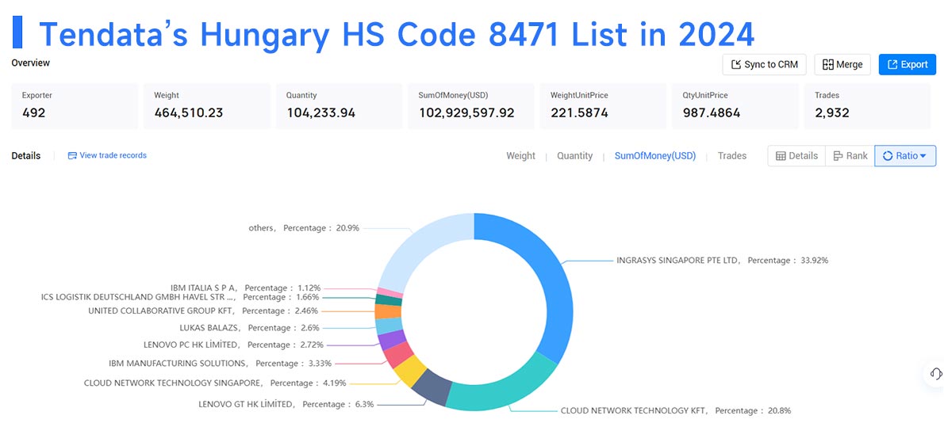Click the INGRASYS SINGAPORE PTE LTD 33.92% label
This screenshot has height=423, width=944.
(722, 260)
